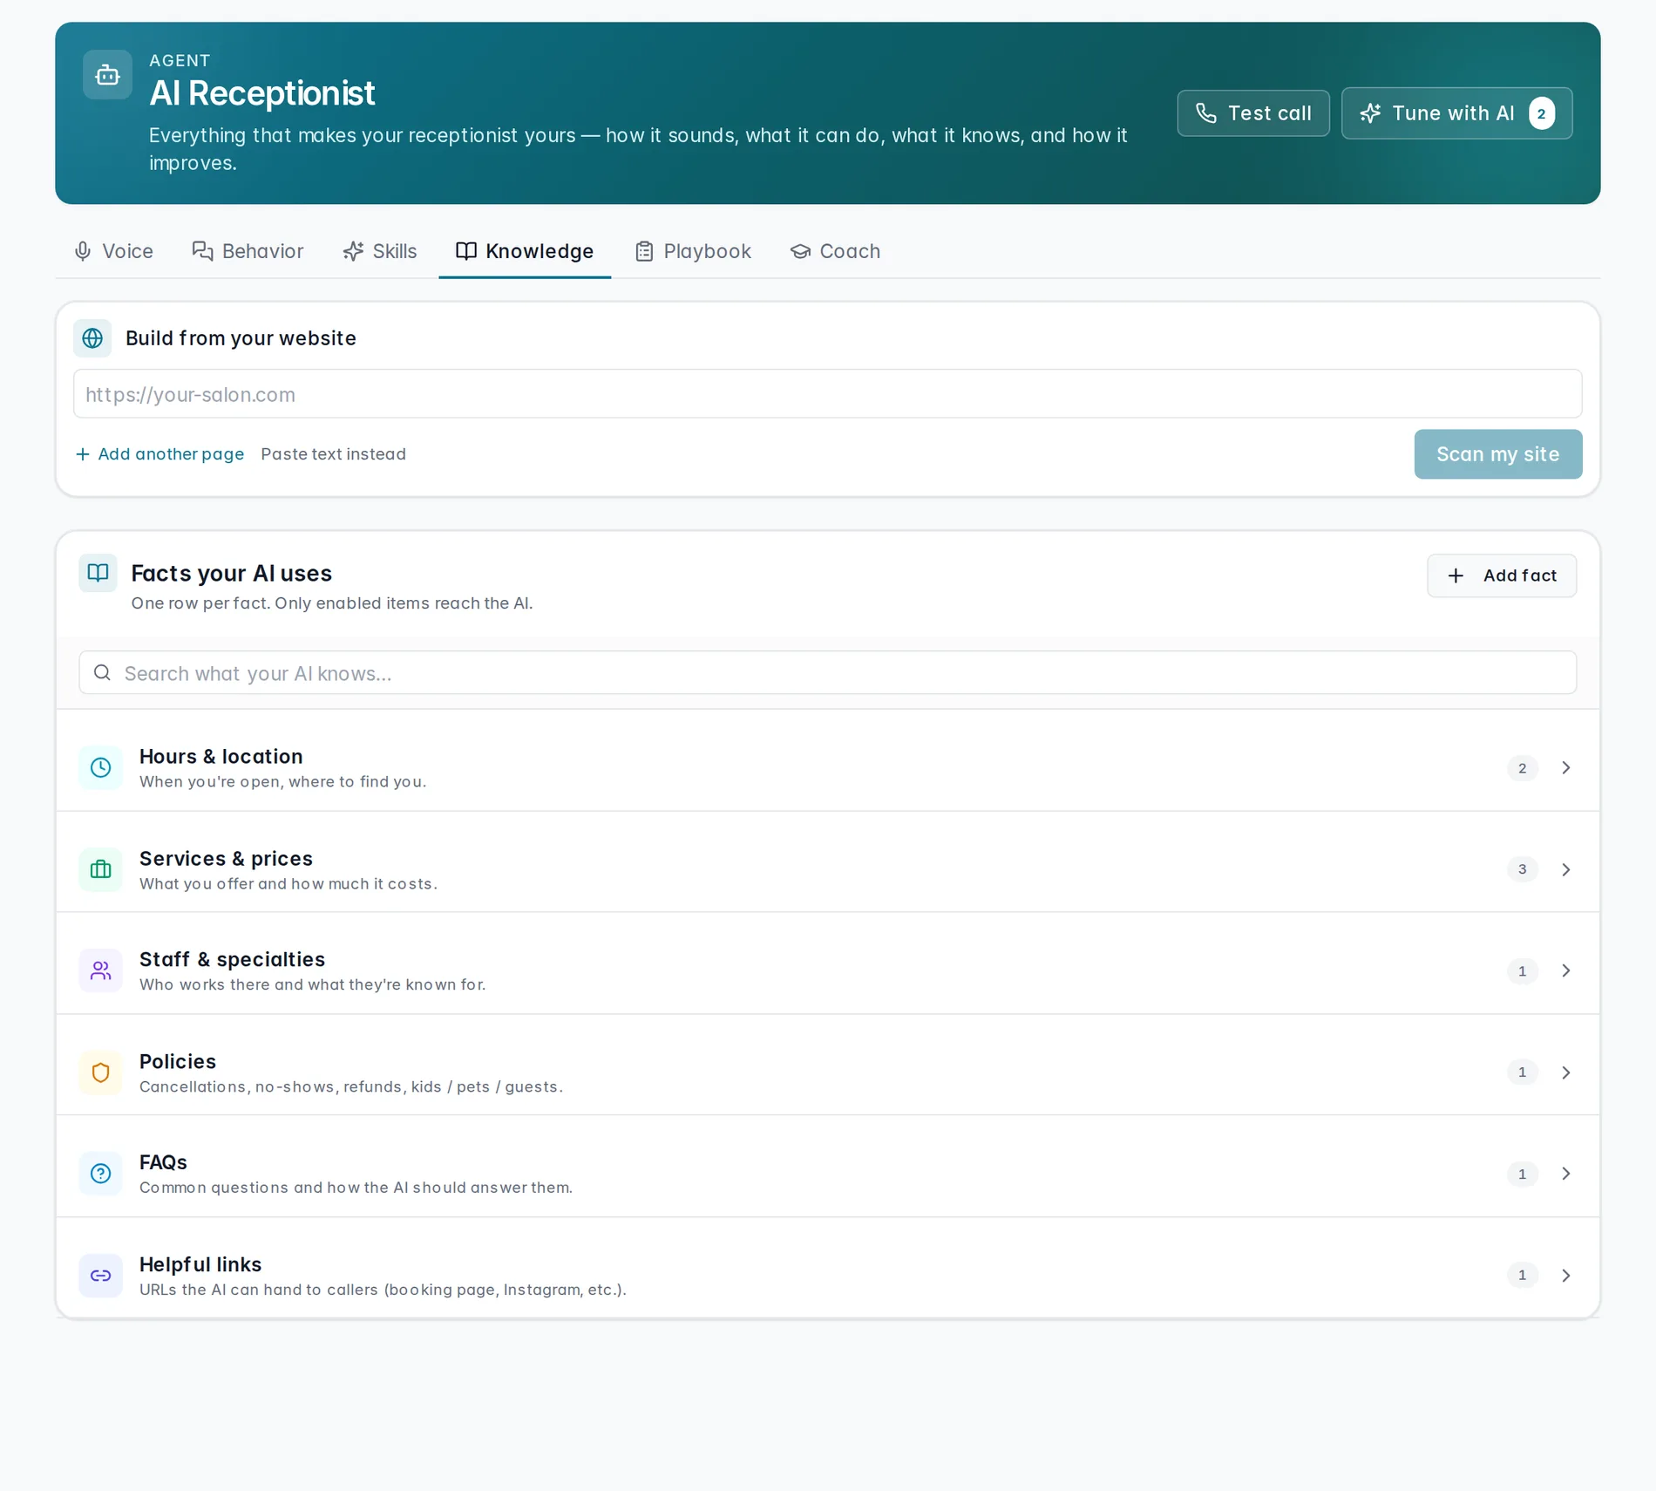Switch to the Behavior tab
Viewport: 1656px width, 1491px height.
tap(248, 251)
